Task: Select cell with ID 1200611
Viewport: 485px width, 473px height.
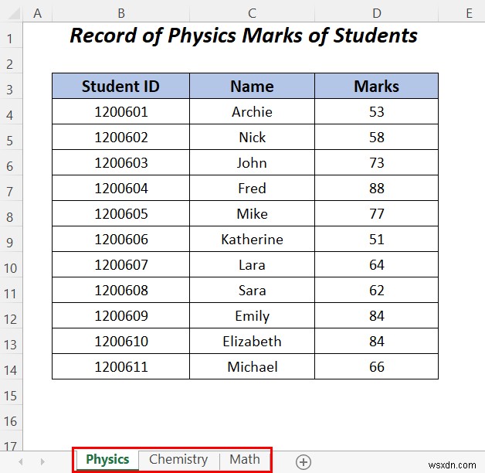Action: pos(121,367)
